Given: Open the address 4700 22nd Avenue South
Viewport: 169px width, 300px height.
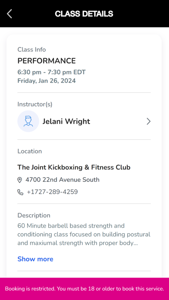Looking at the screenshot, I should [63, 180].
